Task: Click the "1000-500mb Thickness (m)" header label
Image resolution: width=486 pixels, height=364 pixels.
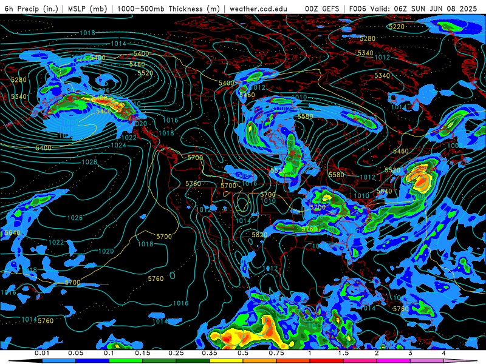Action: pos(169,8)
